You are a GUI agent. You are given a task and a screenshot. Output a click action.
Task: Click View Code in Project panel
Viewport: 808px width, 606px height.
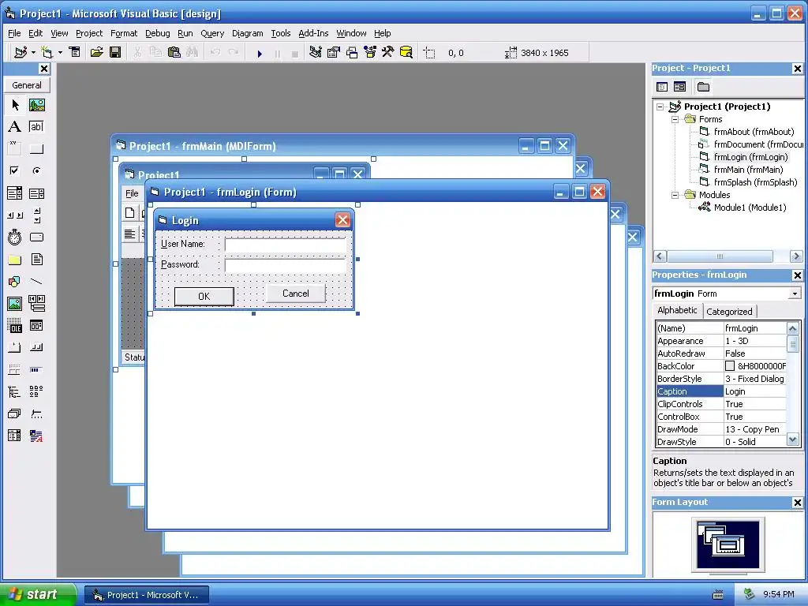[x=662, y=87]
